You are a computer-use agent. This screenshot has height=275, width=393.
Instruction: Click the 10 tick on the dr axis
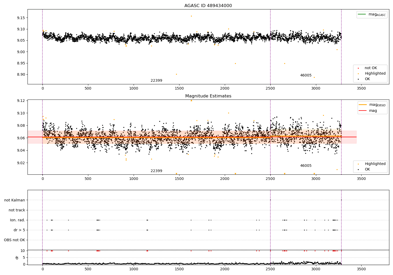pyautogui.click(x=23, y=251)
